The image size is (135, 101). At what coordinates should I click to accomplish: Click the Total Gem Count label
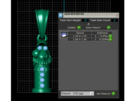(100, 20)
